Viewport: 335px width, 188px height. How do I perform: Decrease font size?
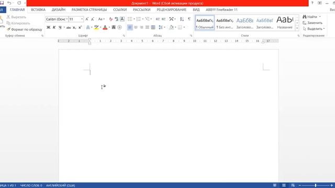pos(93,19)
